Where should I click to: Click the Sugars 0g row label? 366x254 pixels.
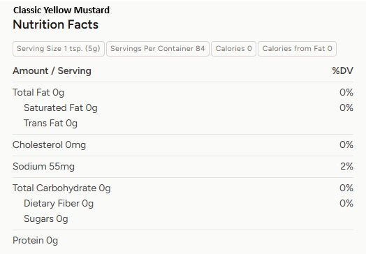(46, 219)
